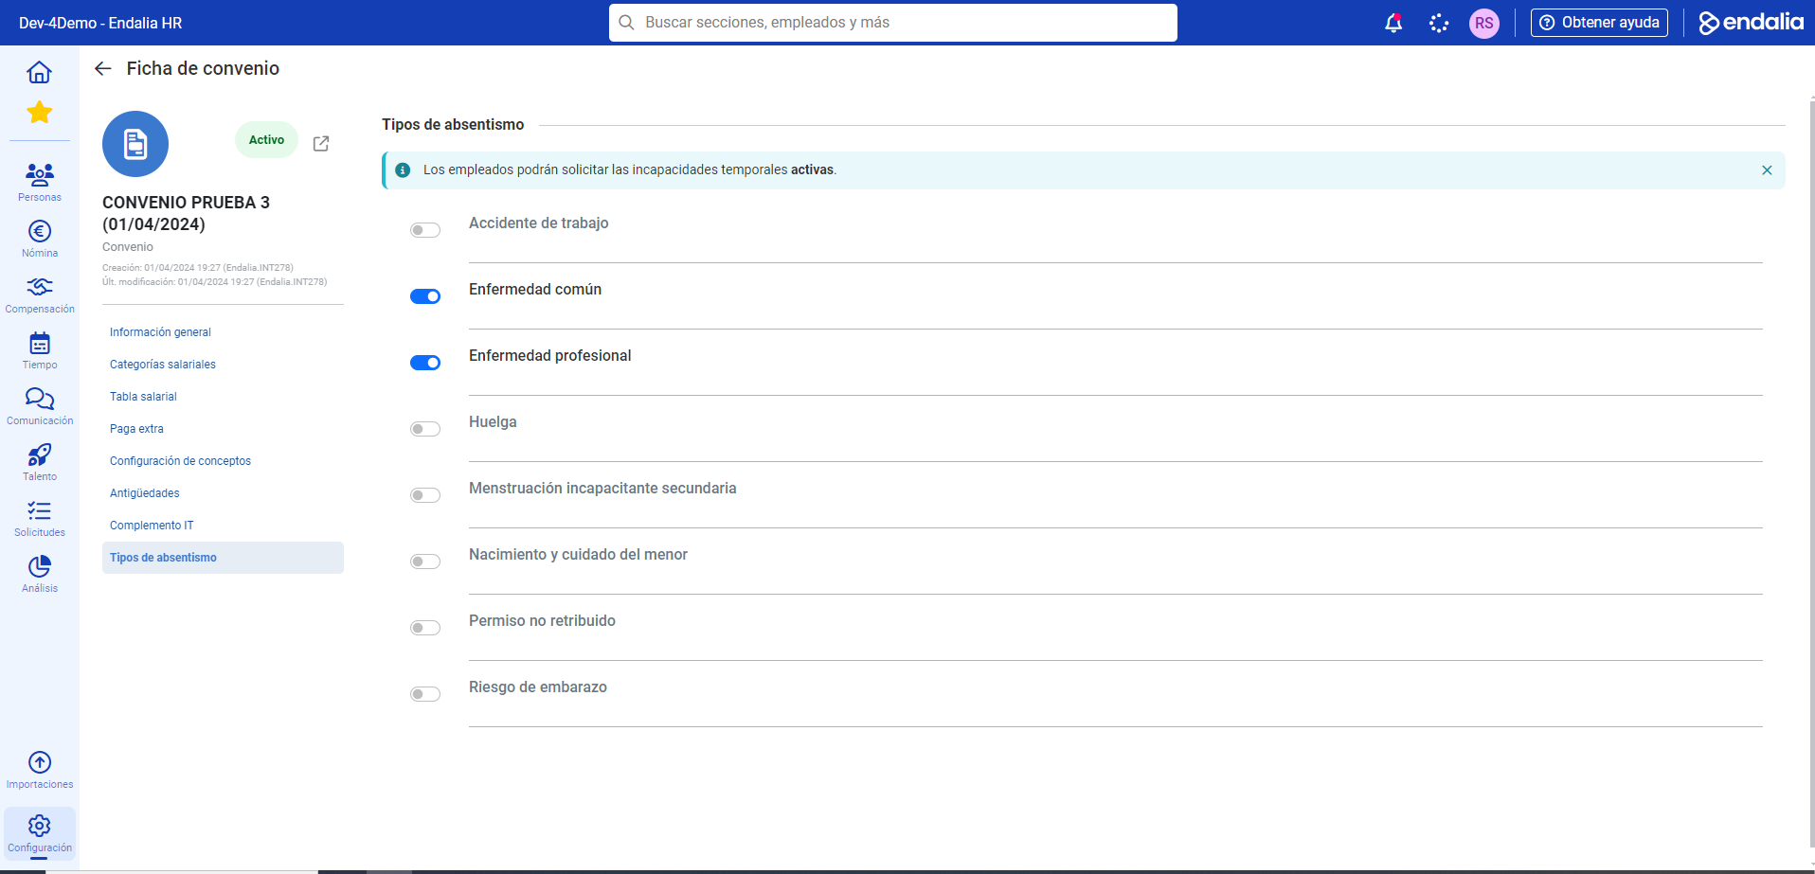Click the search magnifier icon
1815x874 pixels.
tap(626, 23)
